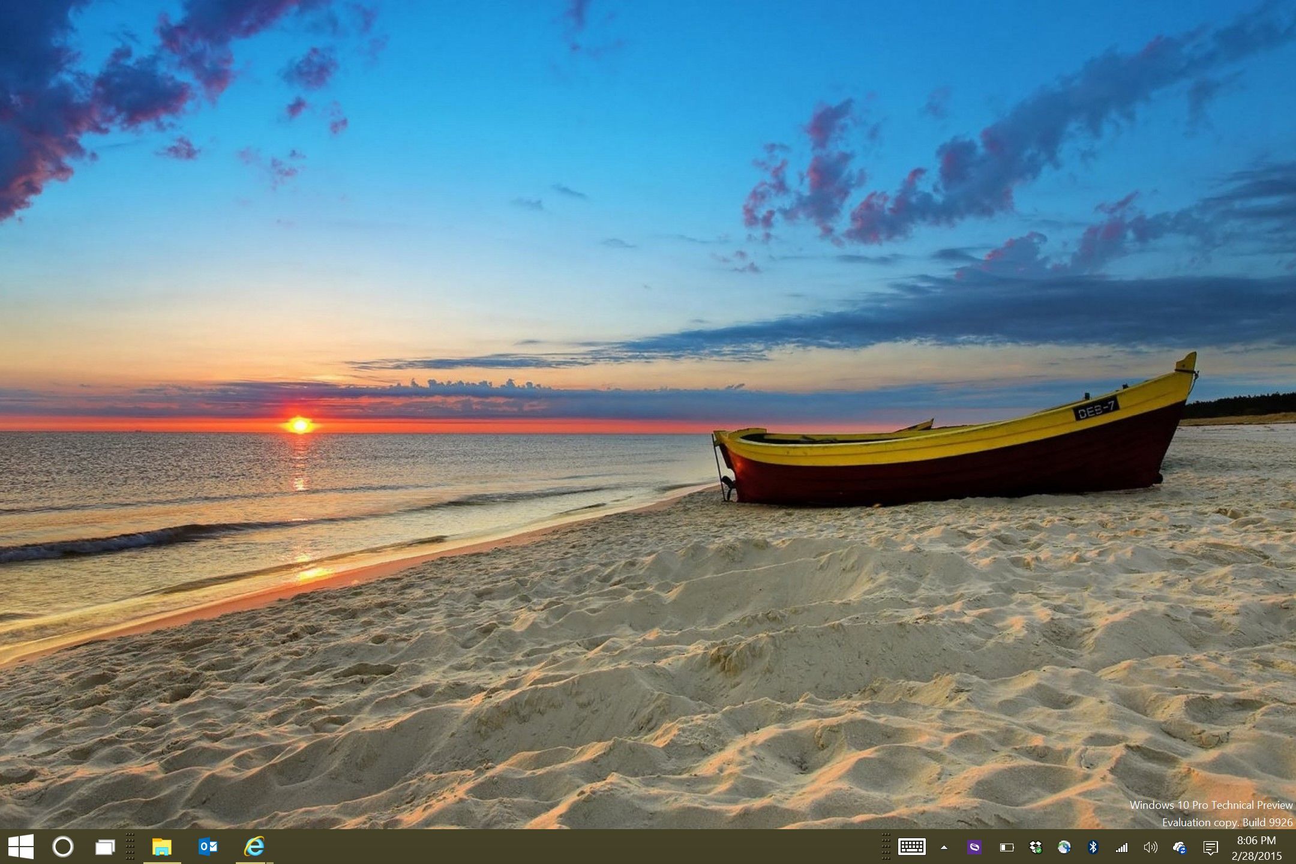Launch Internet Explorer from taskbar
The image size is (1296, 864).
coord(254,847)
